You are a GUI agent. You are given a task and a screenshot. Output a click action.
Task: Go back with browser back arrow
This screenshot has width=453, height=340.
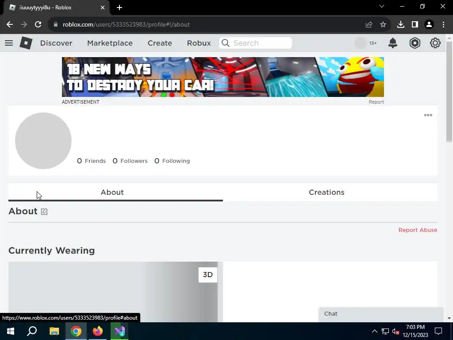(x=10, y=25)
